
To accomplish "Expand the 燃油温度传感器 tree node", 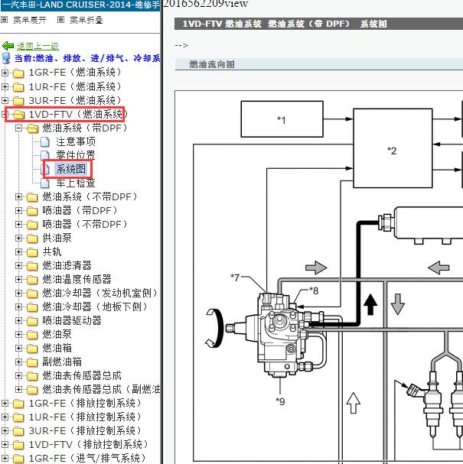I will point(18,279).
